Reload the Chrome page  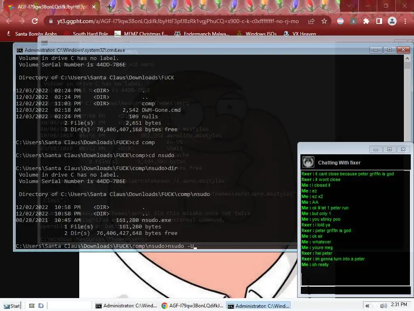(35, 21)
